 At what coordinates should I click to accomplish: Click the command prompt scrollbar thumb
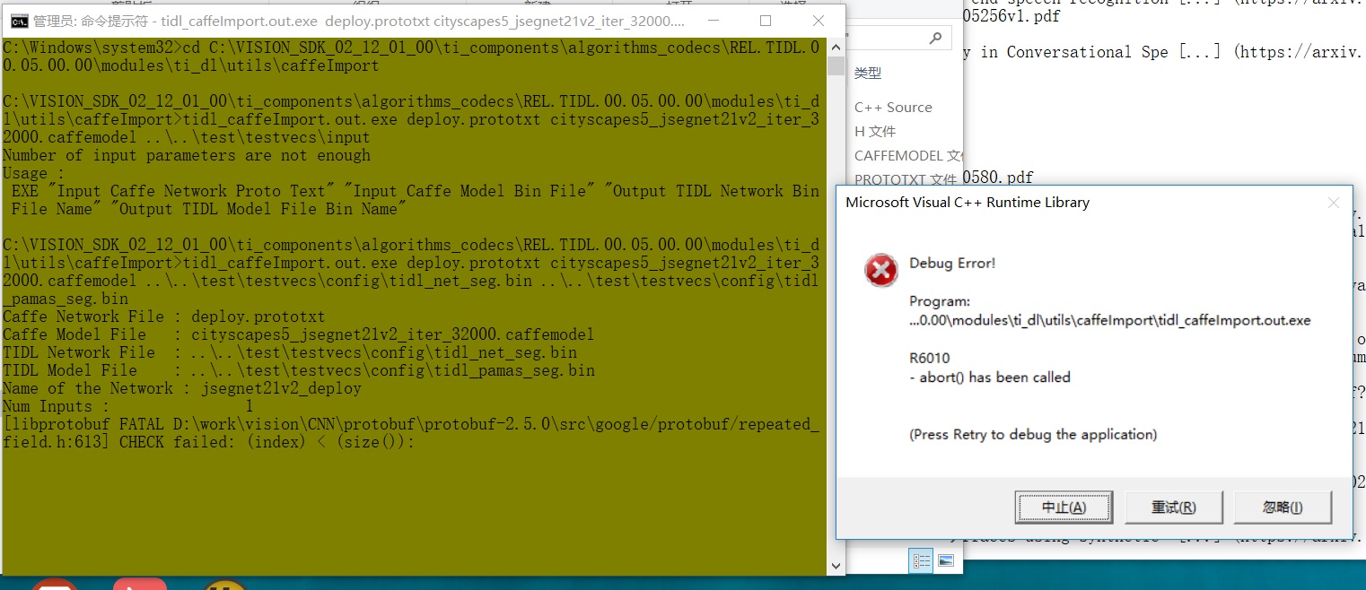[x=836, y=65]
